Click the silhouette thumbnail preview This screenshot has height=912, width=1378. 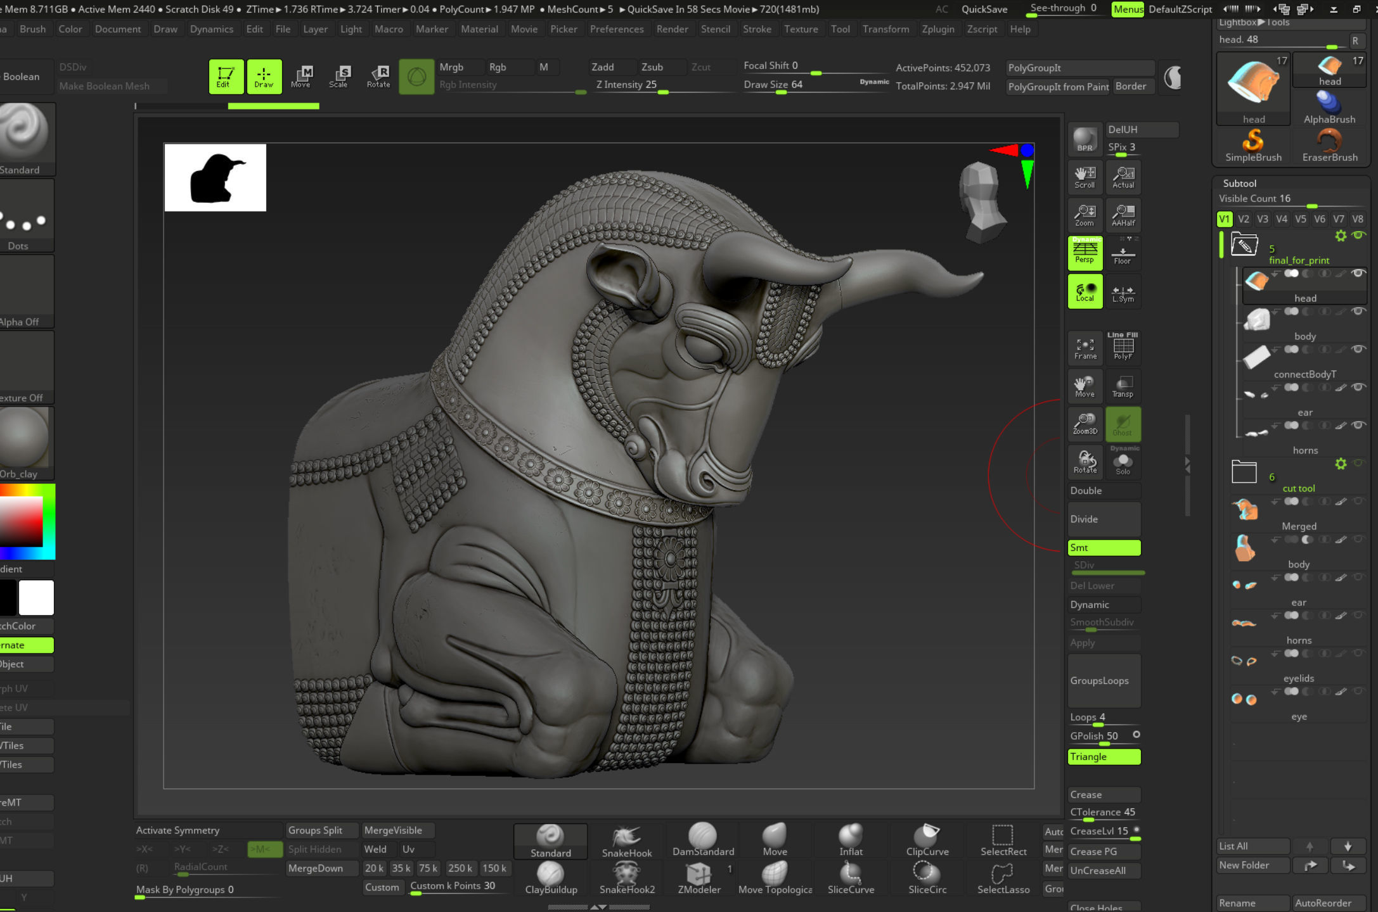tap(216, 177)
